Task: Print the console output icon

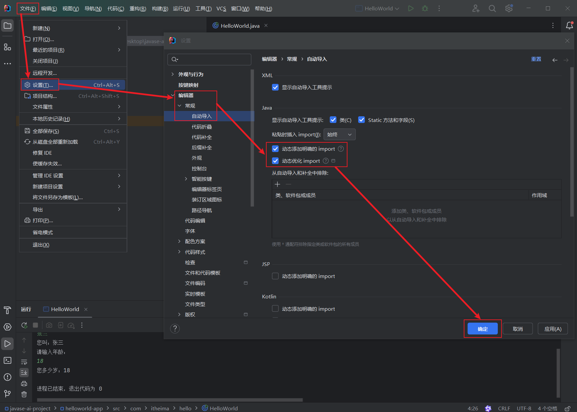Action: [24, 384]
